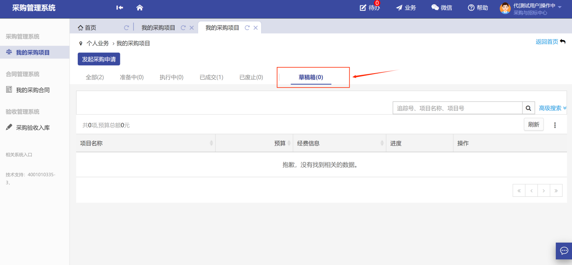This screenshot has height=265, width=572.
Task: Go home via the top-bar house icon
Action: coord(140,7)
